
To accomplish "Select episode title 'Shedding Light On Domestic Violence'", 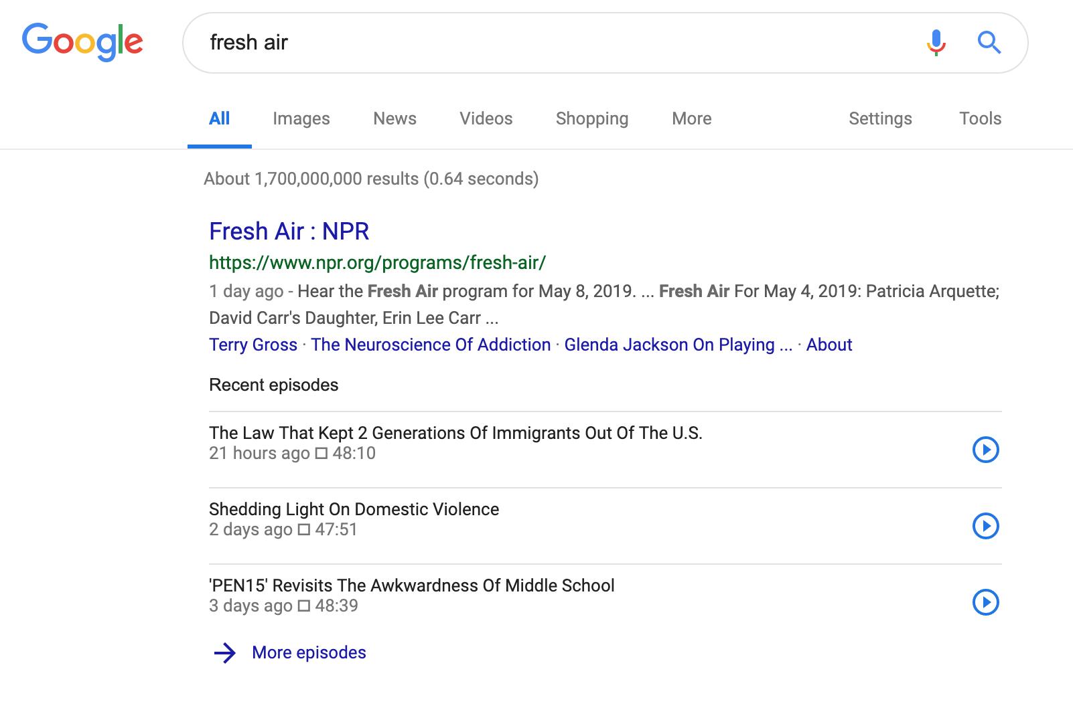I will click(x=354, y=510).
